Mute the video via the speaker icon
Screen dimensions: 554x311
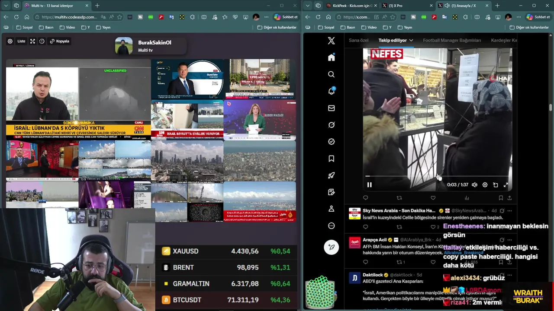474,185
